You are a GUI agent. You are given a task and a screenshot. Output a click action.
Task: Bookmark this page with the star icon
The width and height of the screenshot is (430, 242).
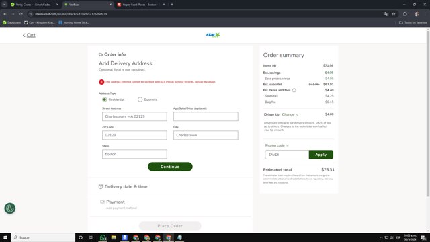point(394,14)
